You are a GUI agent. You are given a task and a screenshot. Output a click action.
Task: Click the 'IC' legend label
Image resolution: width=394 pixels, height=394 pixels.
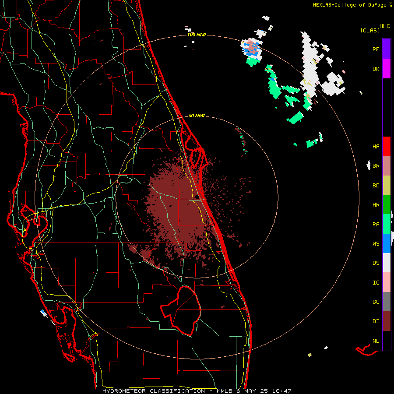pyautogui.click(x=376, y=282)
